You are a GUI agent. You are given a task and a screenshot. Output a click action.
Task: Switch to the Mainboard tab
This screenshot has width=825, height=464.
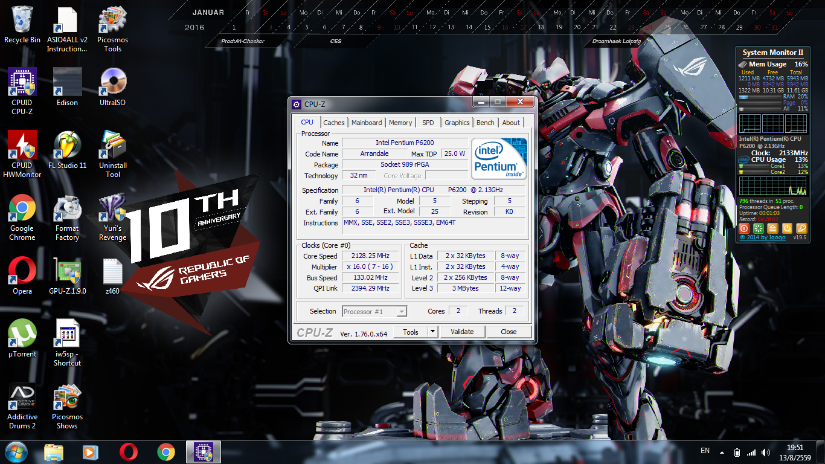[367, 123]
